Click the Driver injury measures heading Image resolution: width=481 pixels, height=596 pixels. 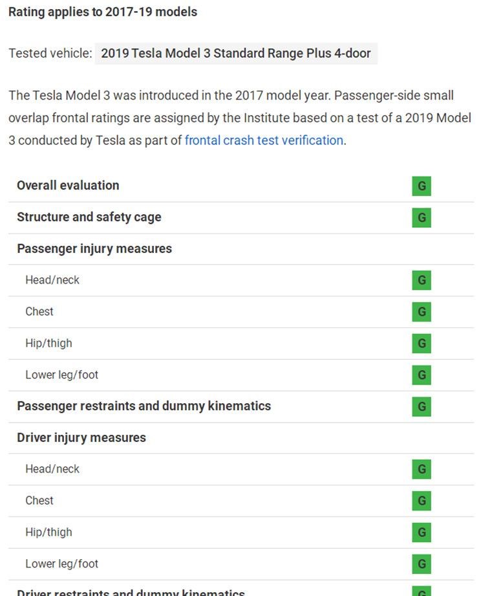pyautogui.click(x=81, y=437)
